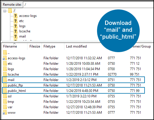The width and height of the screenshot is (154, 120).
Task: Select the logs folder in the remote tree
Action: [22, 26]
